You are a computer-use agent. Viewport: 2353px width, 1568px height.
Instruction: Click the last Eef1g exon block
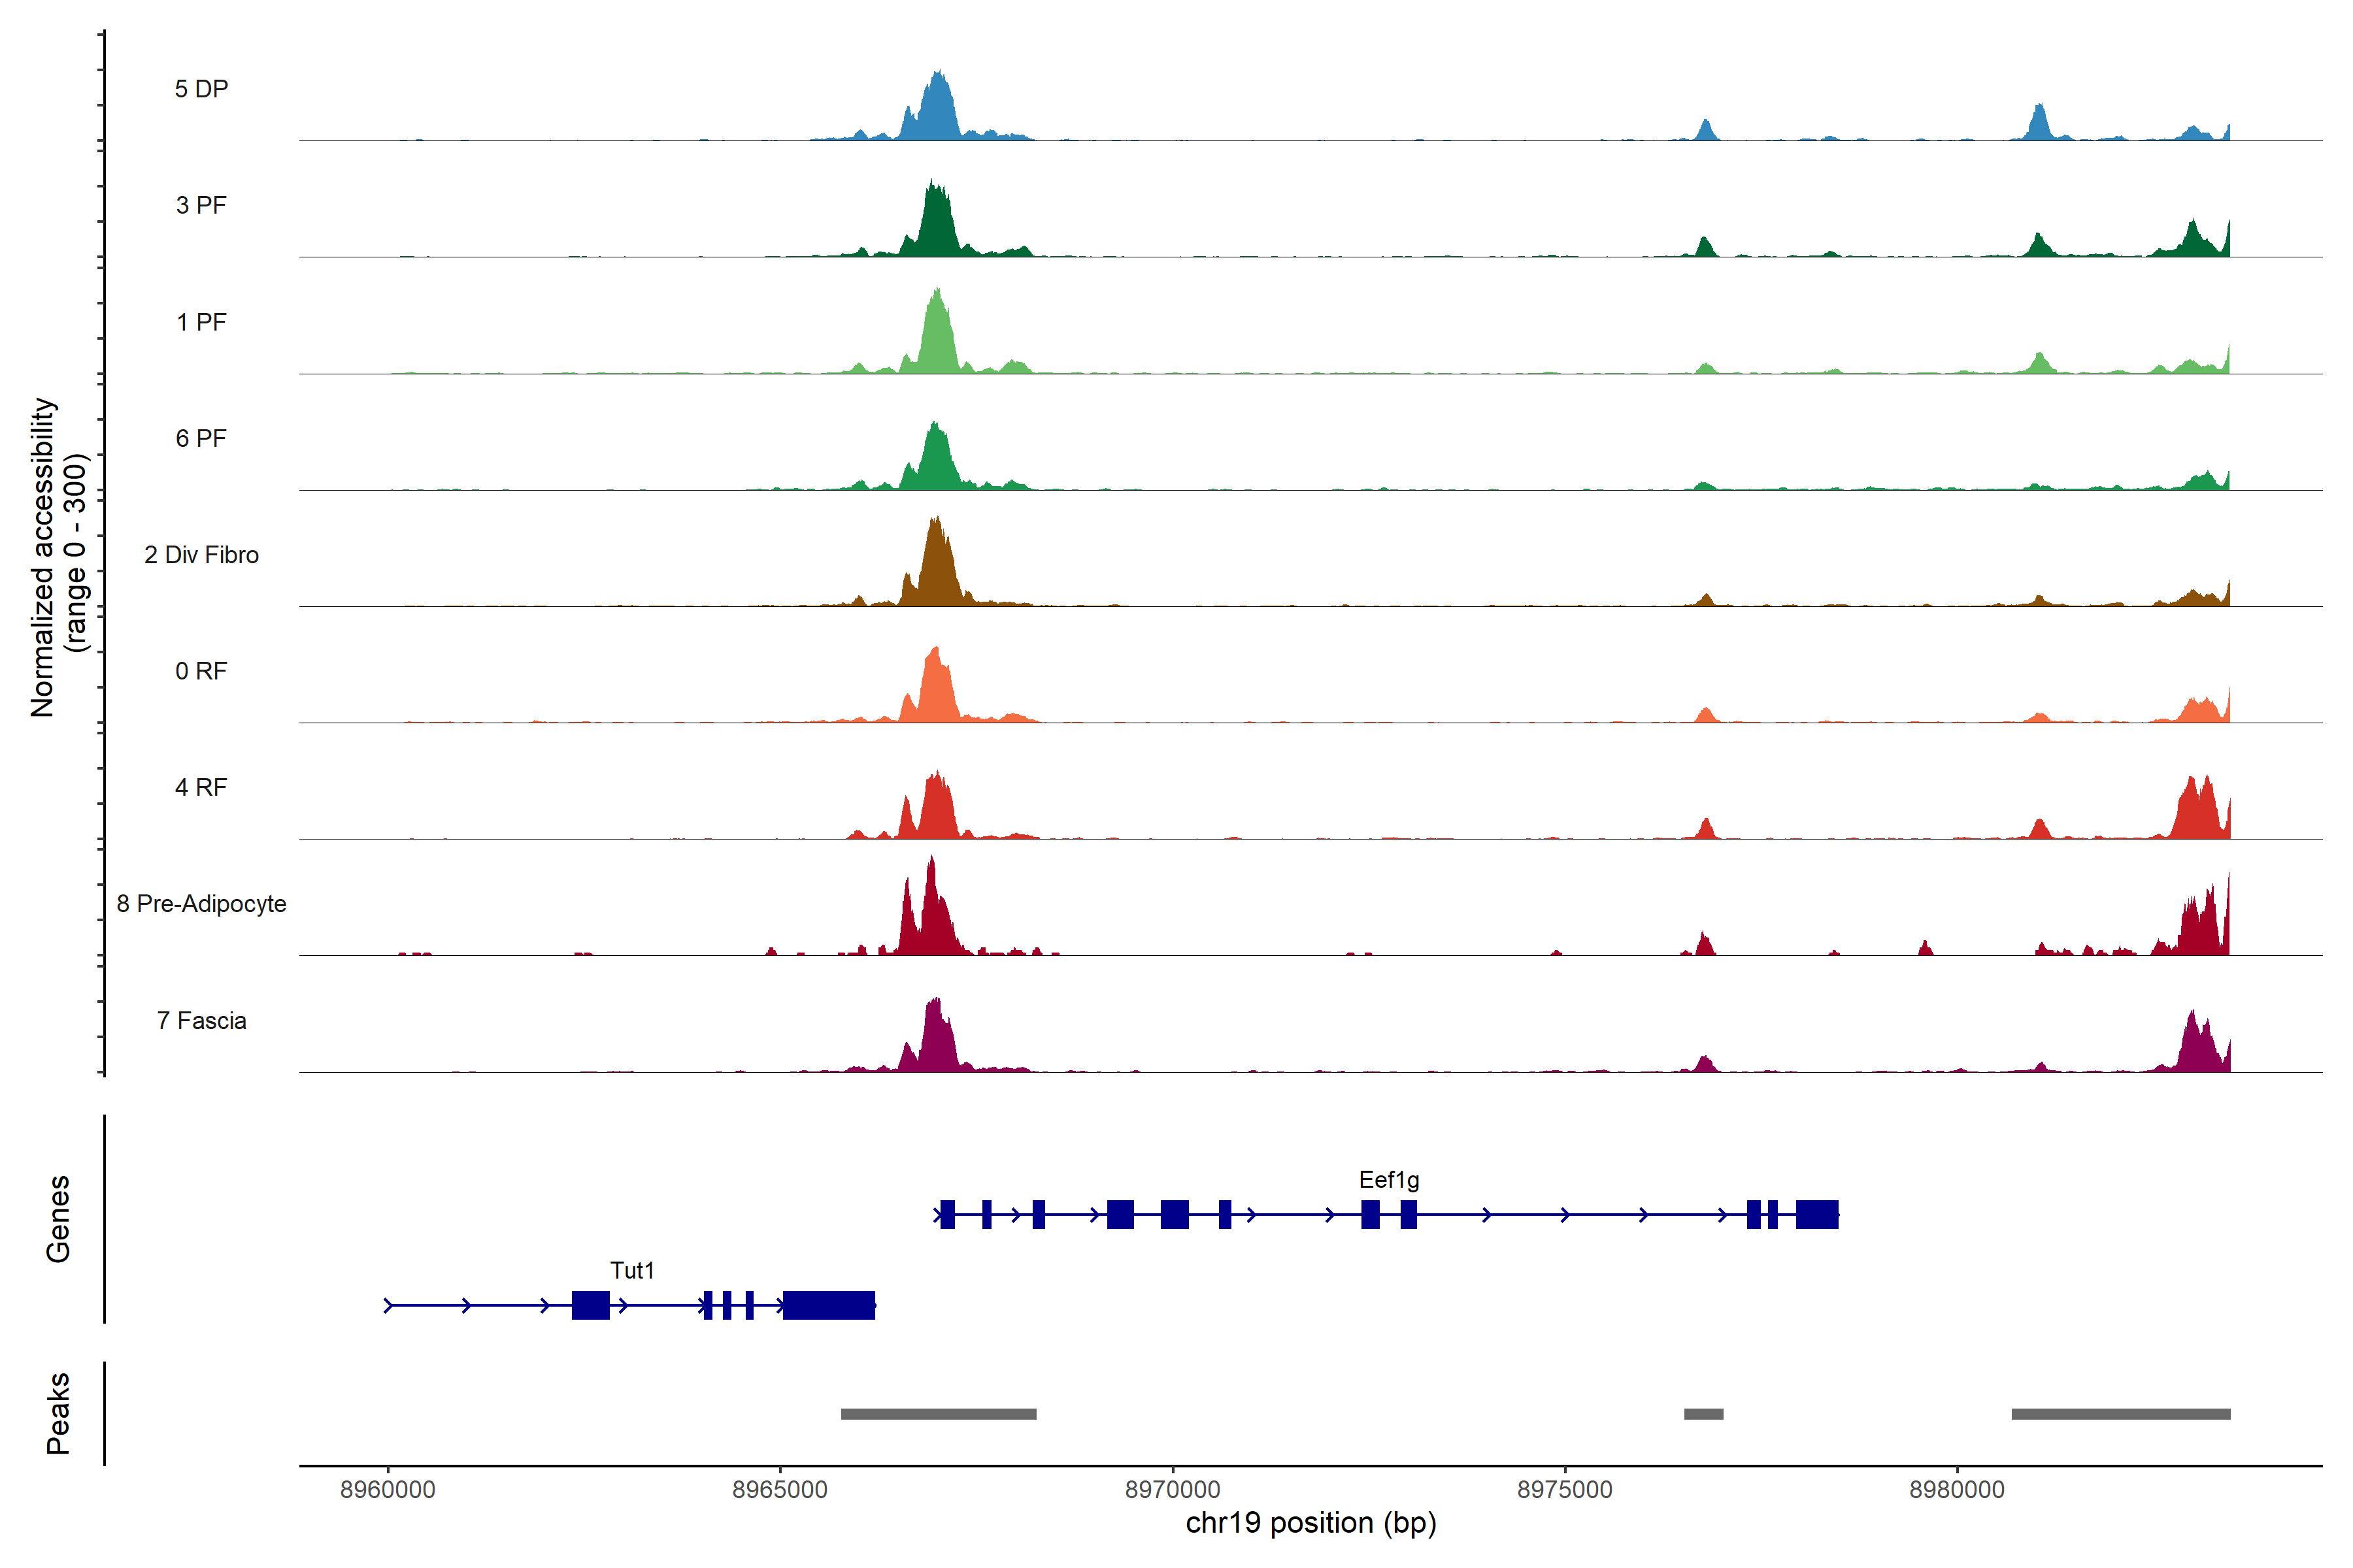[x=1817, y=1214]
